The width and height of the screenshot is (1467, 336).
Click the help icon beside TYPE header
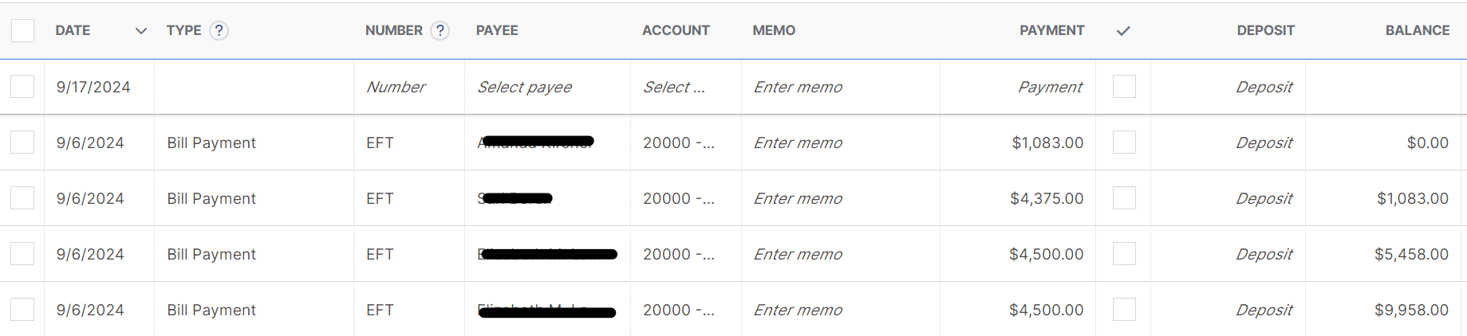click(x=219, y=30)
